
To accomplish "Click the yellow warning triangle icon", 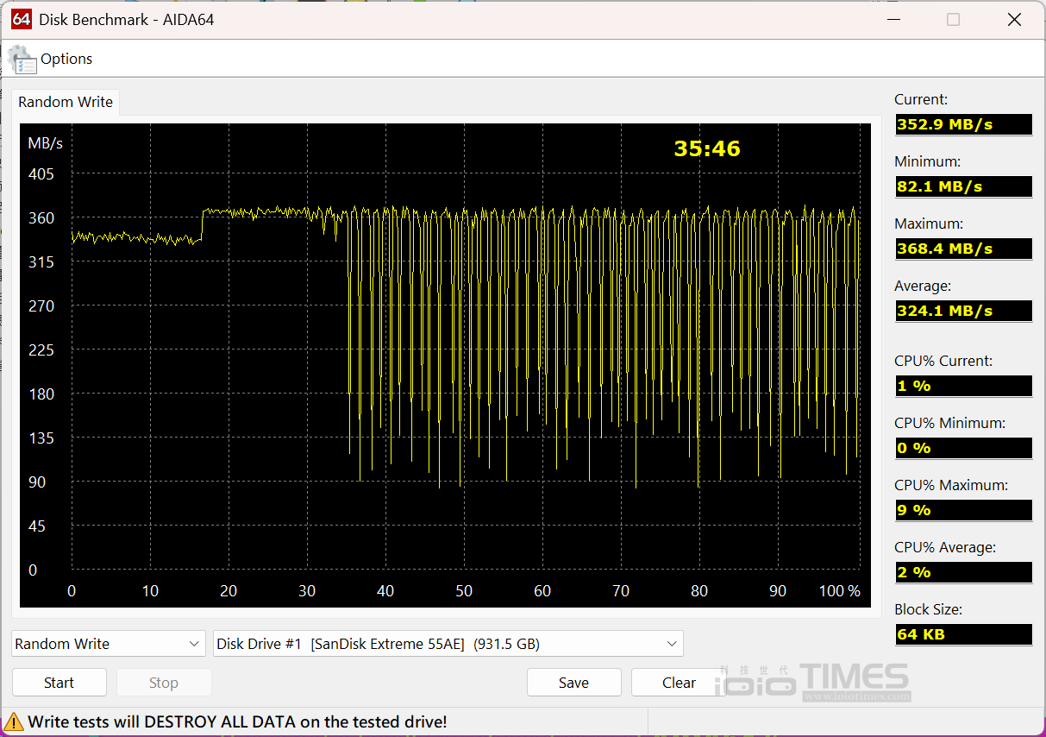I will (x=14, y=721).
